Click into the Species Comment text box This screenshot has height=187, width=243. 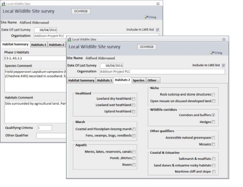click(x=35, y=81)
